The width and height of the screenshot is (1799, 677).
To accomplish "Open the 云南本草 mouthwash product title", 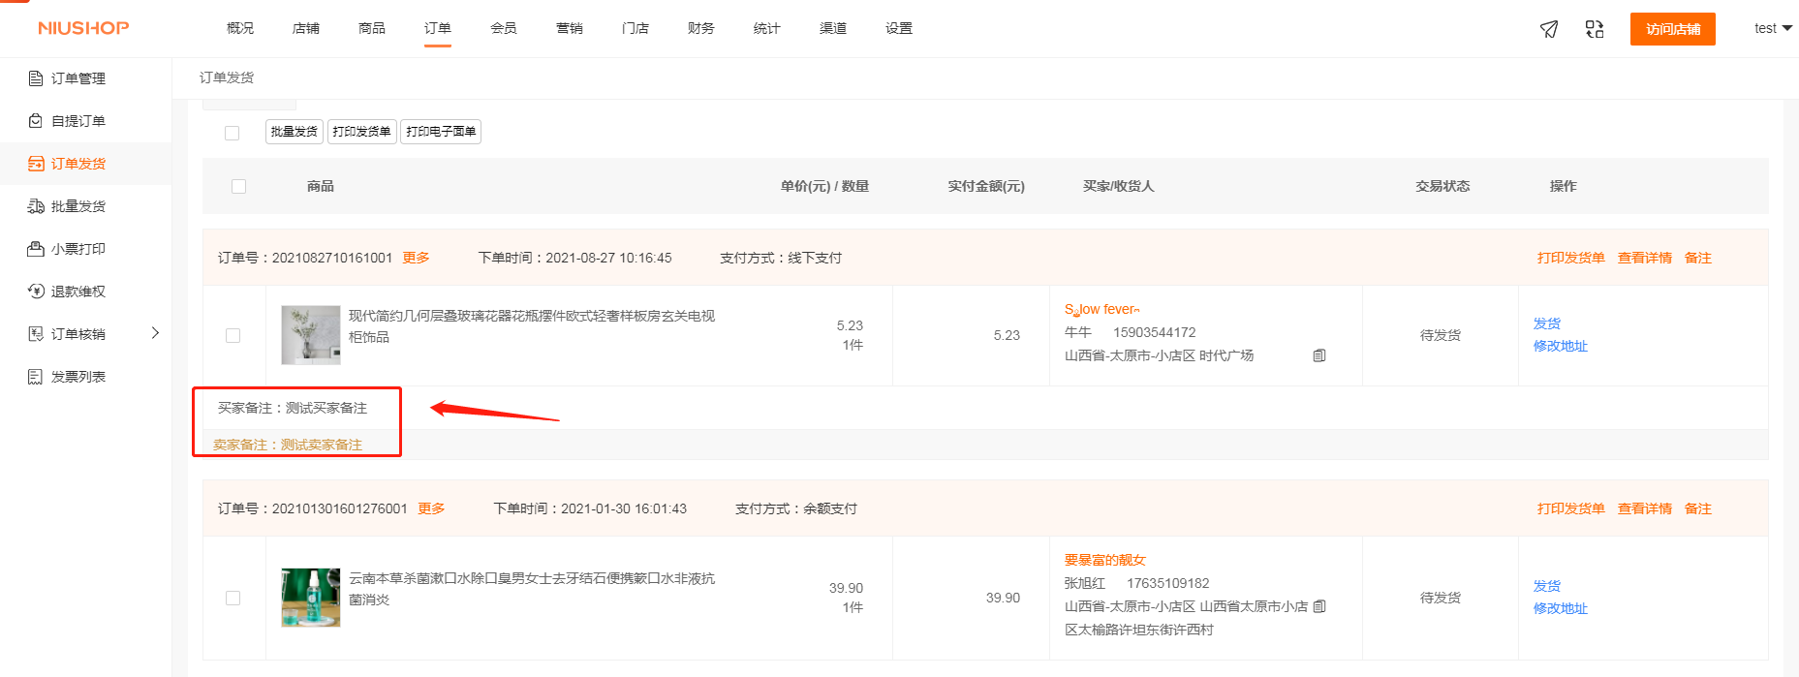I will pos(532,589).
